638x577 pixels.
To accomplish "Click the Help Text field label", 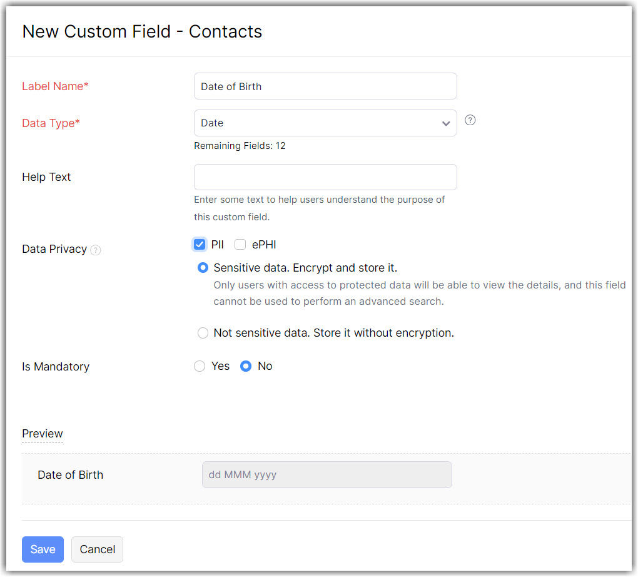I will 46,177.
